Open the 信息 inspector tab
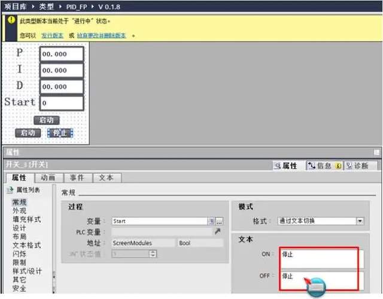The width and height of the screenshot is (383, 299). [324, 166]
